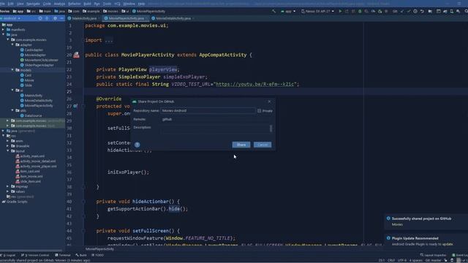This screenshot has width=468, height=263.
Task: Open the Nexus device selector dropdown
Action: click(317, 12)
